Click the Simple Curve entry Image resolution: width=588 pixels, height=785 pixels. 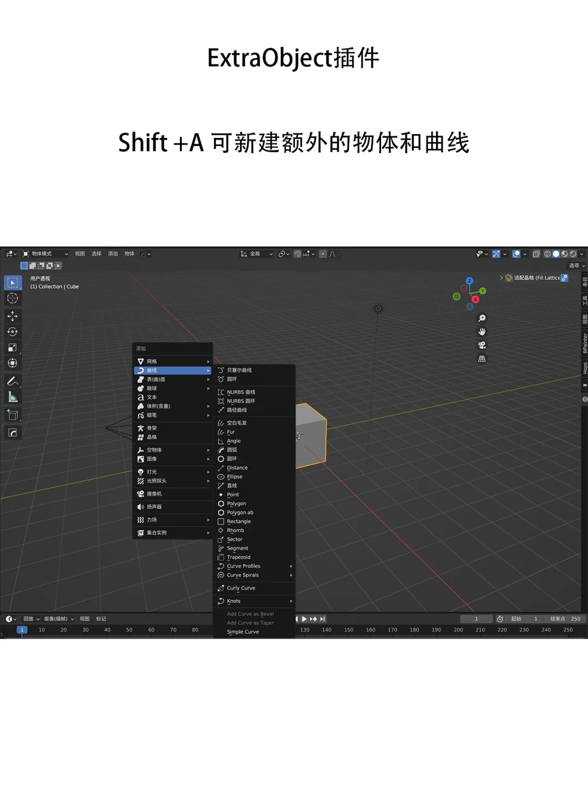click(x=242, y=631)
